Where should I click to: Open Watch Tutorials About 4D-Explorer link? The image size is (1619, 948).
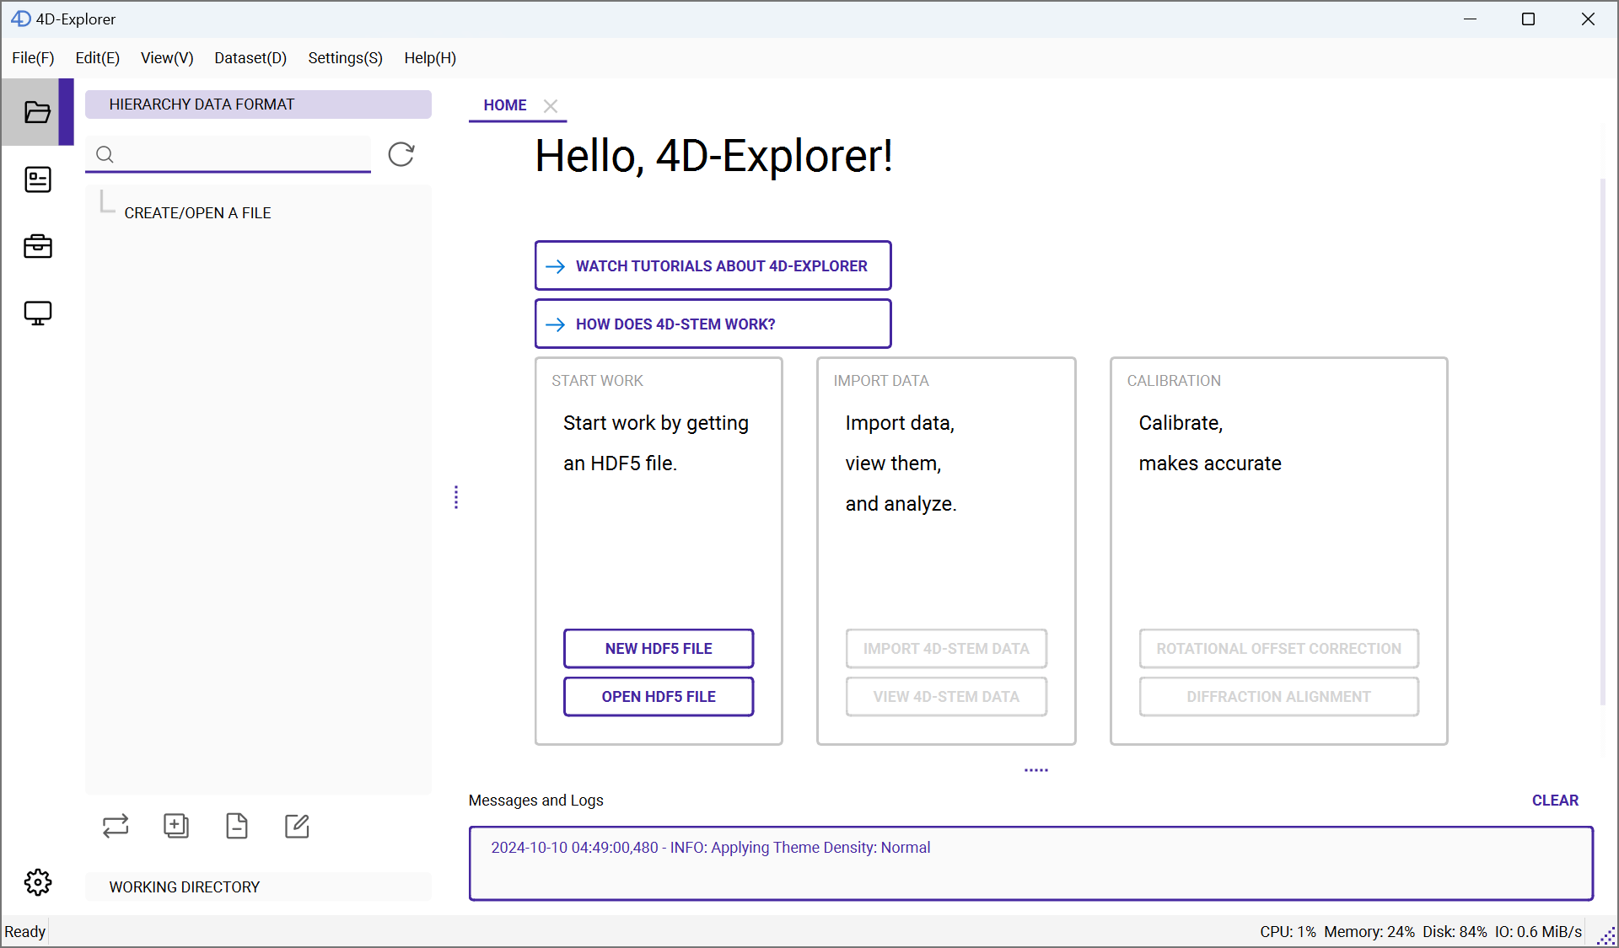tap(713, 266)
